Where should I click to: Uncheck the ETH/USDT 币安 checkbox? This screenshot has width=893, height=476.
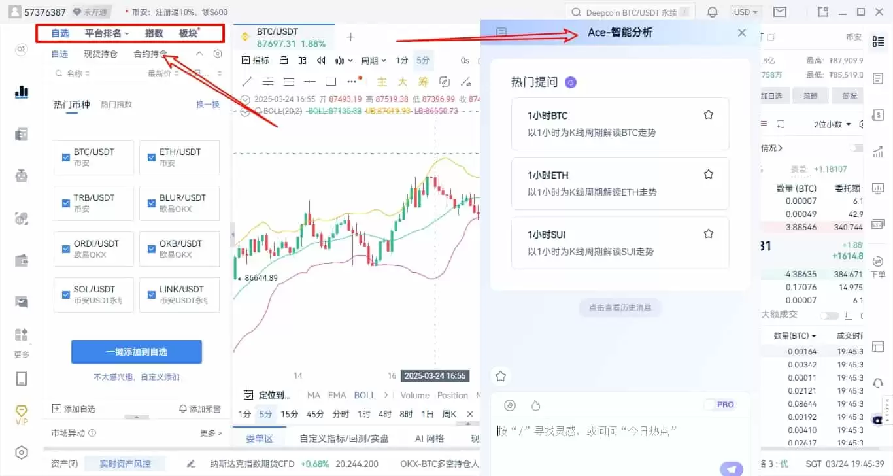(x=152, y=157)
